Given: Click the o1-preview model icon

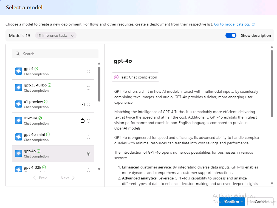Looking at the screenshot, I should pyautogui.click(x=19, y=104).
